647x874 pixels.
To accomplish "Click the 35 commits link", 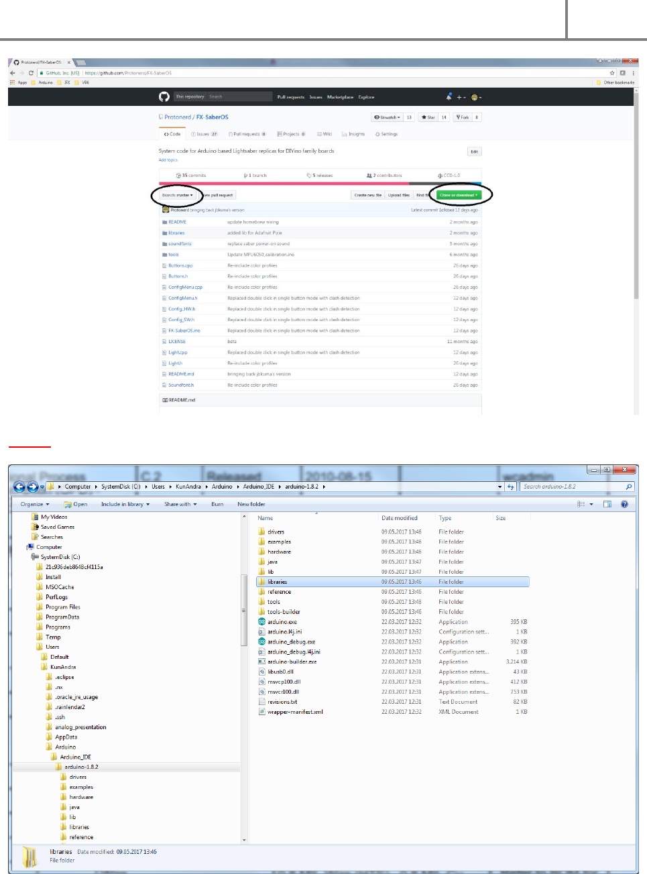I will (191, 176).
